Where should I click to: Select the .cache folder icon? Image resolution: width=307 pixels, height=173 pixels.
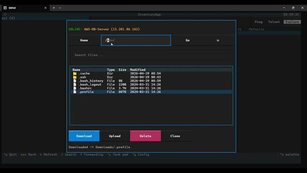coord(74,73)
